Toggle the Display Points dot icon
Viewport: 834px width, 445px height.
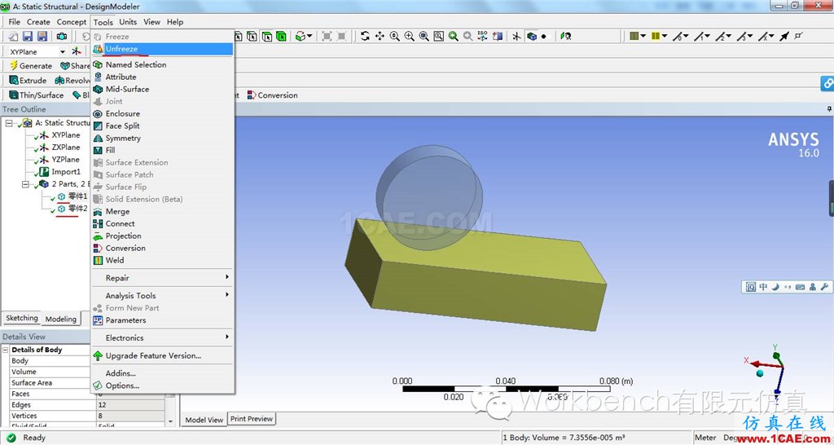tap(543, 37)
